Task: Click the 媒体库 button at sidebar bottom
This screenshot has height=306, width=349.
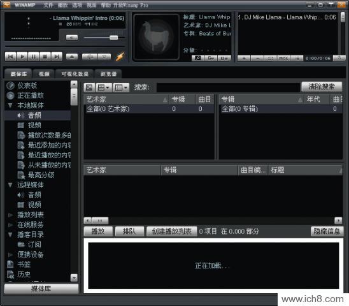Action: click(x=41, y=289)
